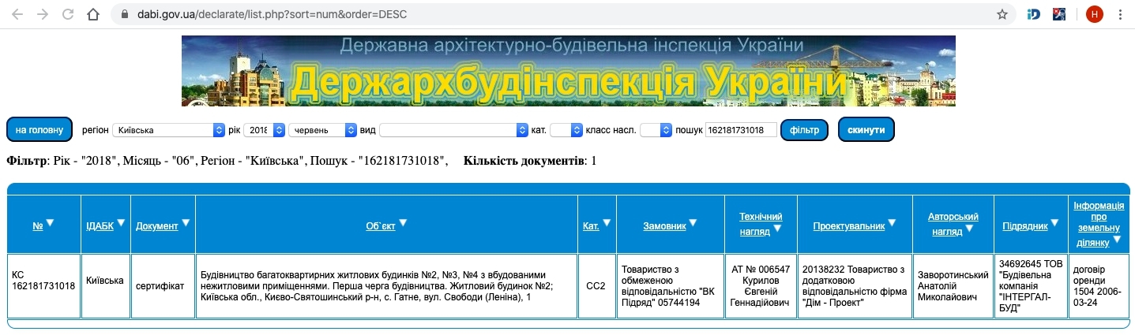Click the Проектувальник header link
This screenshot has height=335, width=1135.
(849, 226)
